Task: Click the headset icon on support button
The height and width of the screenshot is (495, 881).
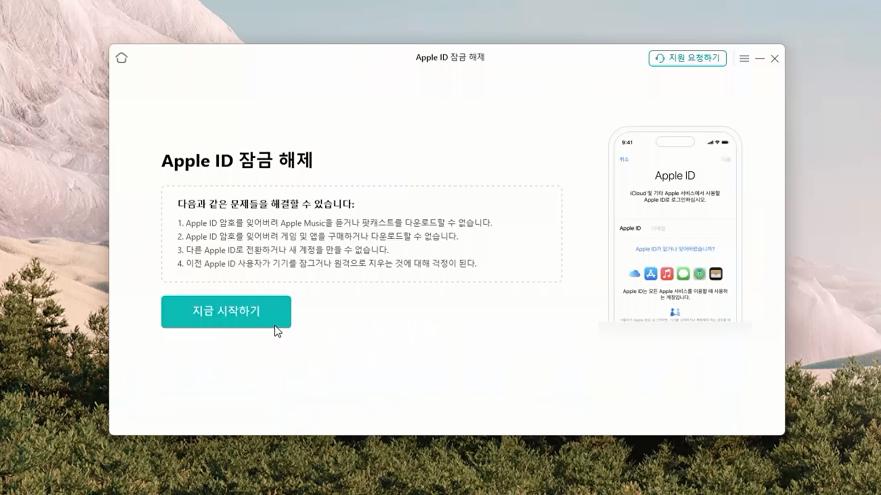Action: 660,58
